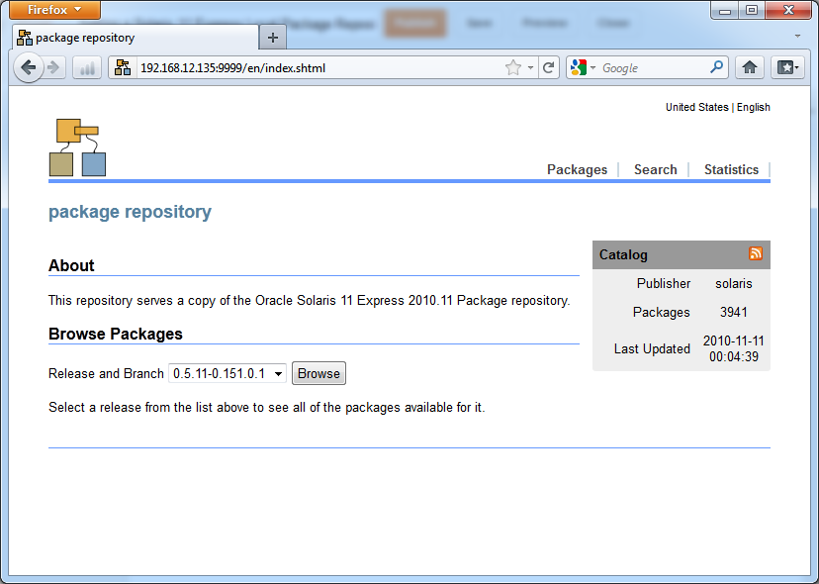Click the English language link
The height and width of the screenshot is (584, 819).
(753, 107)
